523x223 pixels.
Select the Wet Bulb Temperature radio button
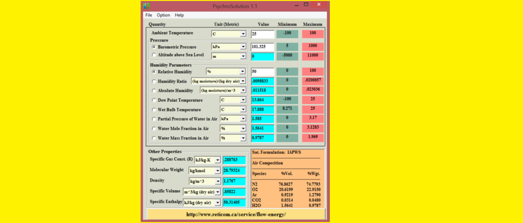(x=154, y=110)
